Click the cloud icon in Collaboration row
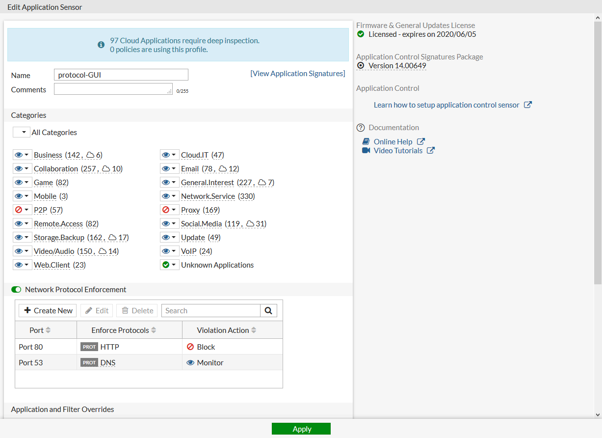Screen dimensions: 602x438 (x=106, y=169)
